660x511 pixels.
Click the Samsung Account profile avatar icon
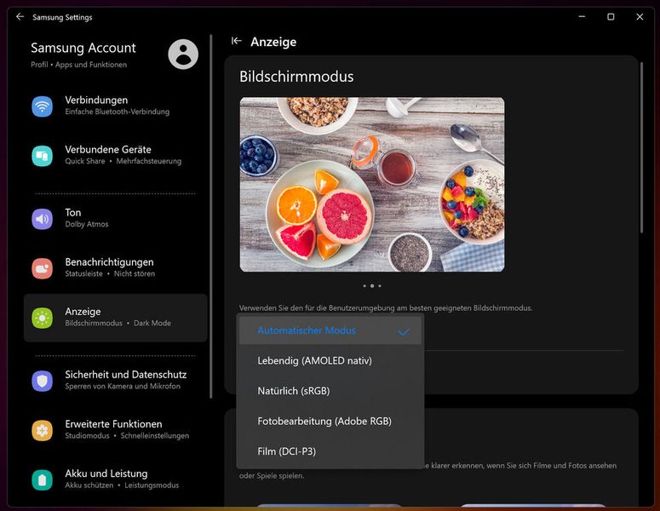pyautogui.click(x=183, y=55)
